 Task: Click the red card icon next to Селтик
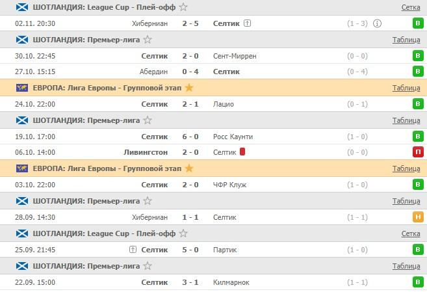tap(242, 152)
